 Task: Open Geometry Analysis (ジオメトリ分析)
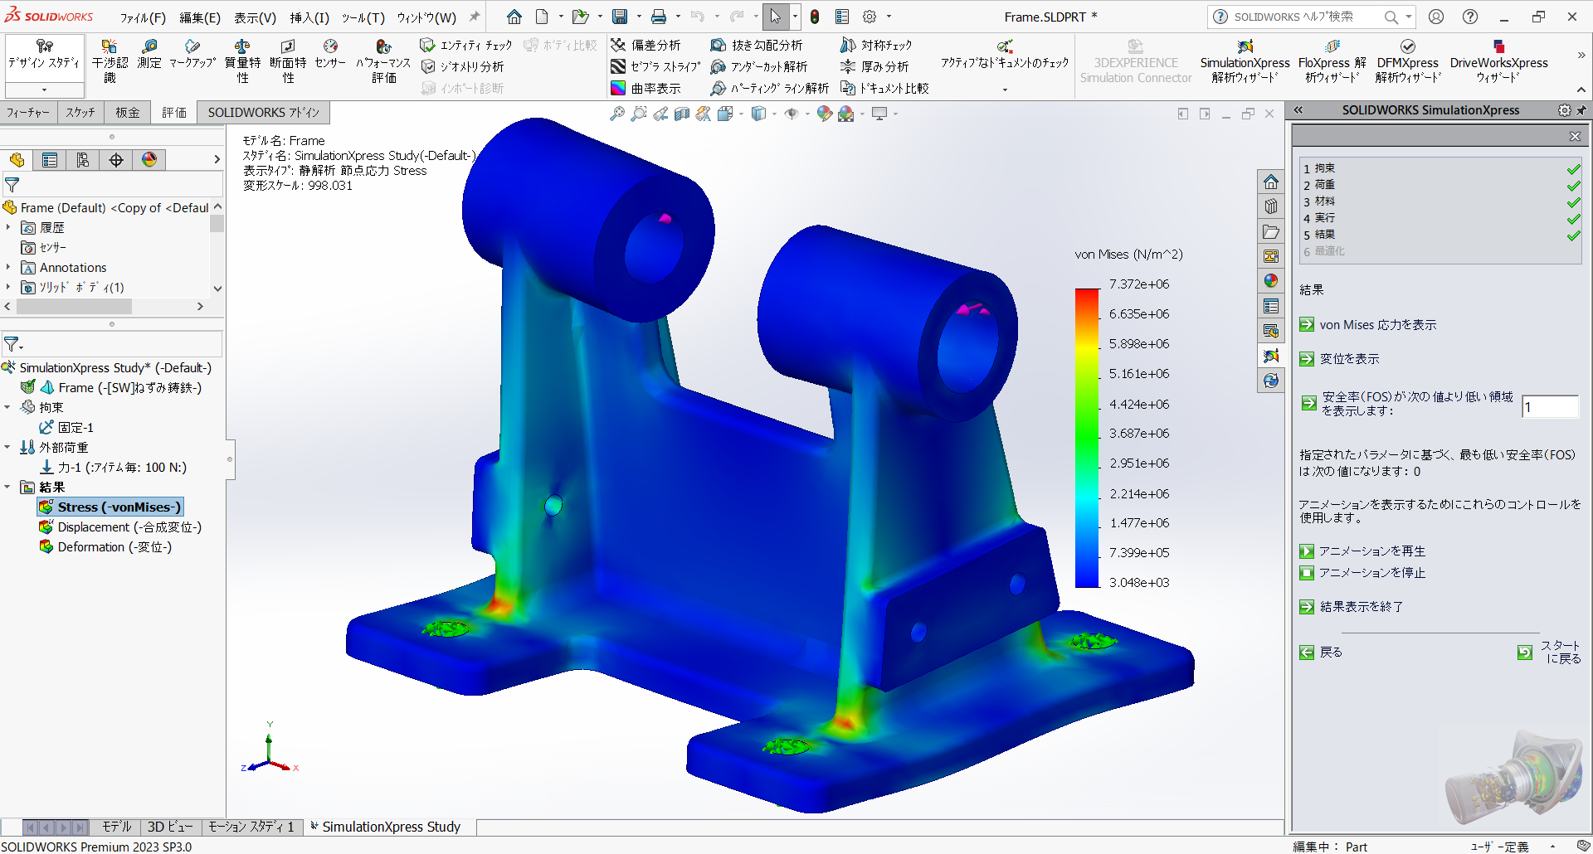pyautogui.click(x=462, y=66)
